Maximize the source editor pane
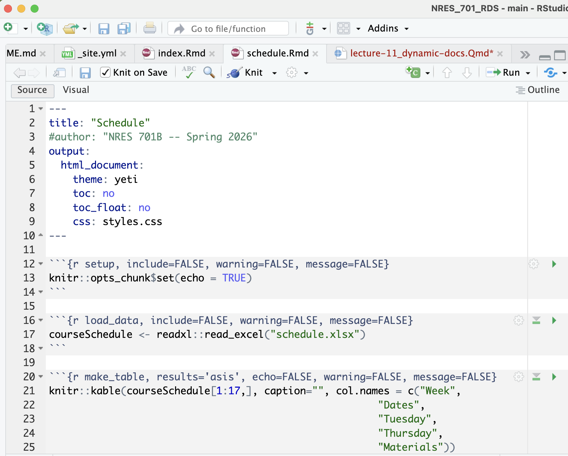 560,55
